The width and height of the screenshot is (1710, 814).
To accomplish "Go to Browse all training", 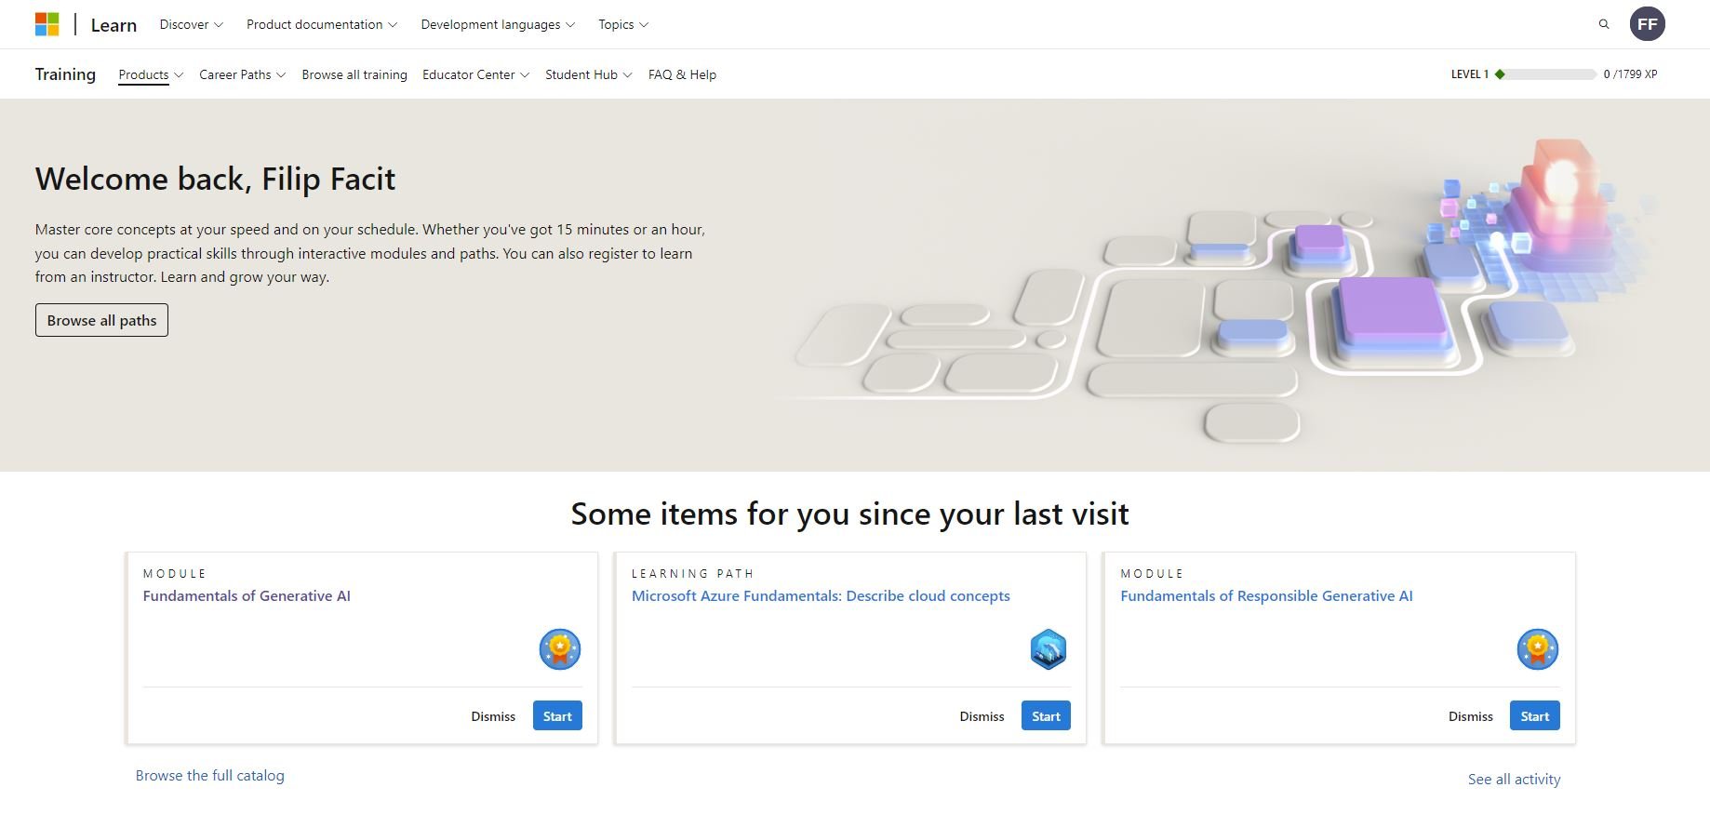I will point(354,74).
